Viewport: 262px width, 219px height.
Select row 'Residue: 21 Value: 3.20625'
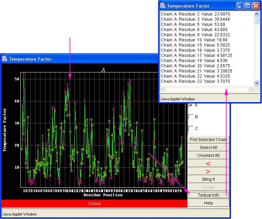(x=196, y=71)
